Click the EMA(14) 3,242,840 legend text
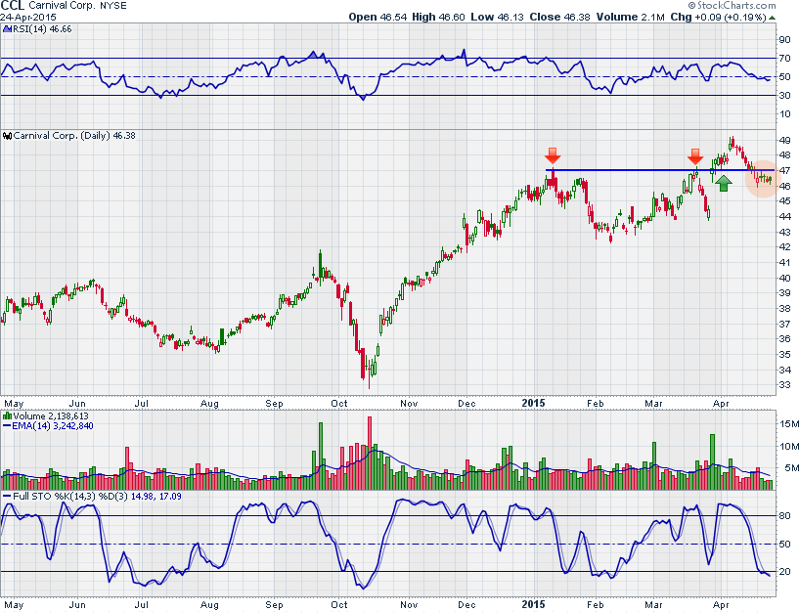The width and height of the screenshot is (799, 612). [x=53, y=426]
